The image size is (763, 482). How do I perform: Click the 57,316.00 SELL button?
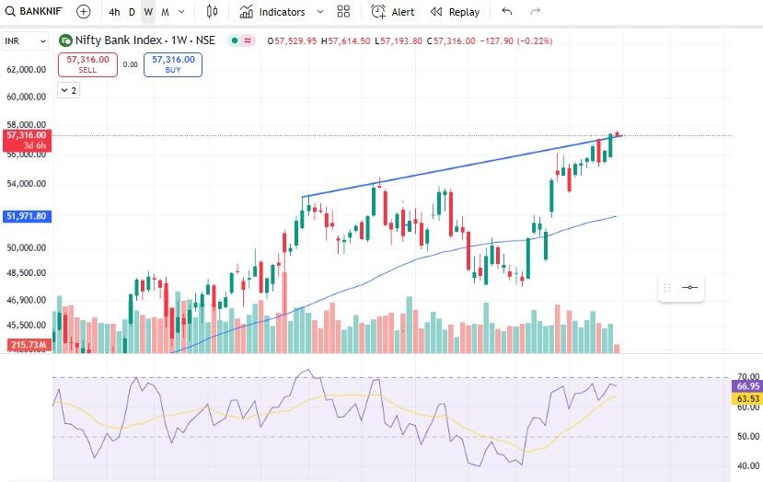pos(87,64)
